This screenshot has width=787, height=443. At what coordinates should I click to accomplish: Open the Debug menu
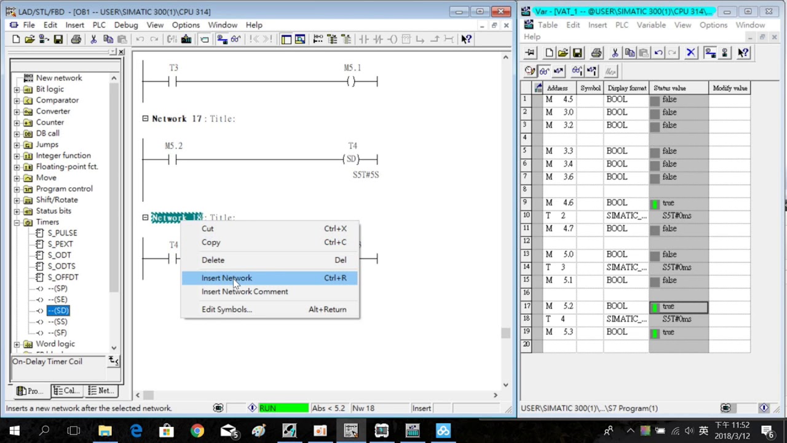point(126,25)
